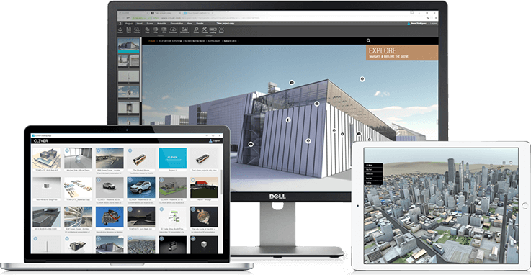Click the Toolbar settings wrench icon
531x275 pixels.
click(x=204, y=30)
